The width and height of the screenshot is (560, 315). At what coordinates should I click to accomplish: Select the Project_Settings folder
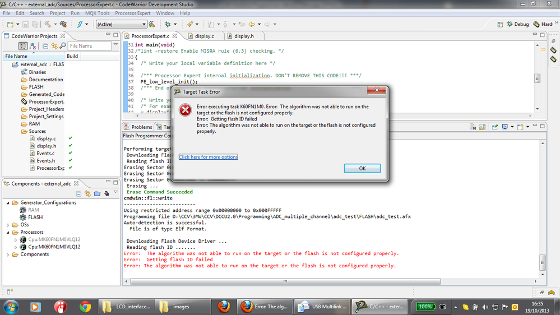(x=46, y=117)
